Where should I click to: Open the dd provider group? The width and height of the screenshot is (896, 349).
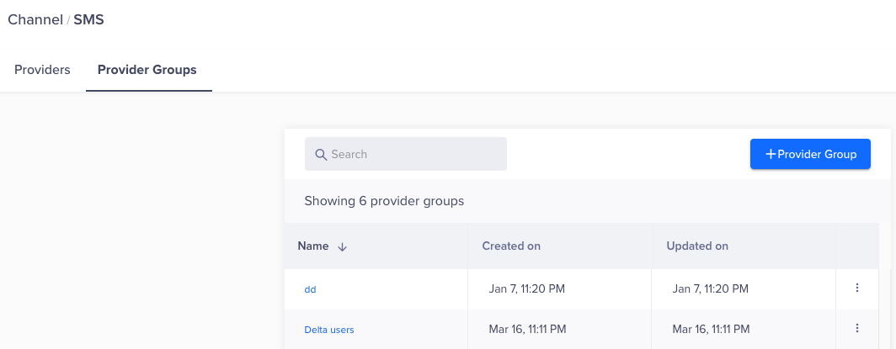click(x=310, y=289)
